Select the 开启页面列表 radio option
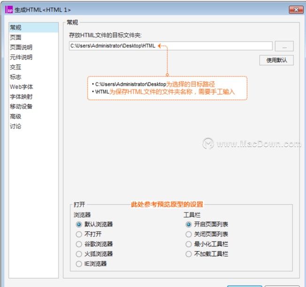The height and width of the screenshot is (287, 306). click(189, 224)
